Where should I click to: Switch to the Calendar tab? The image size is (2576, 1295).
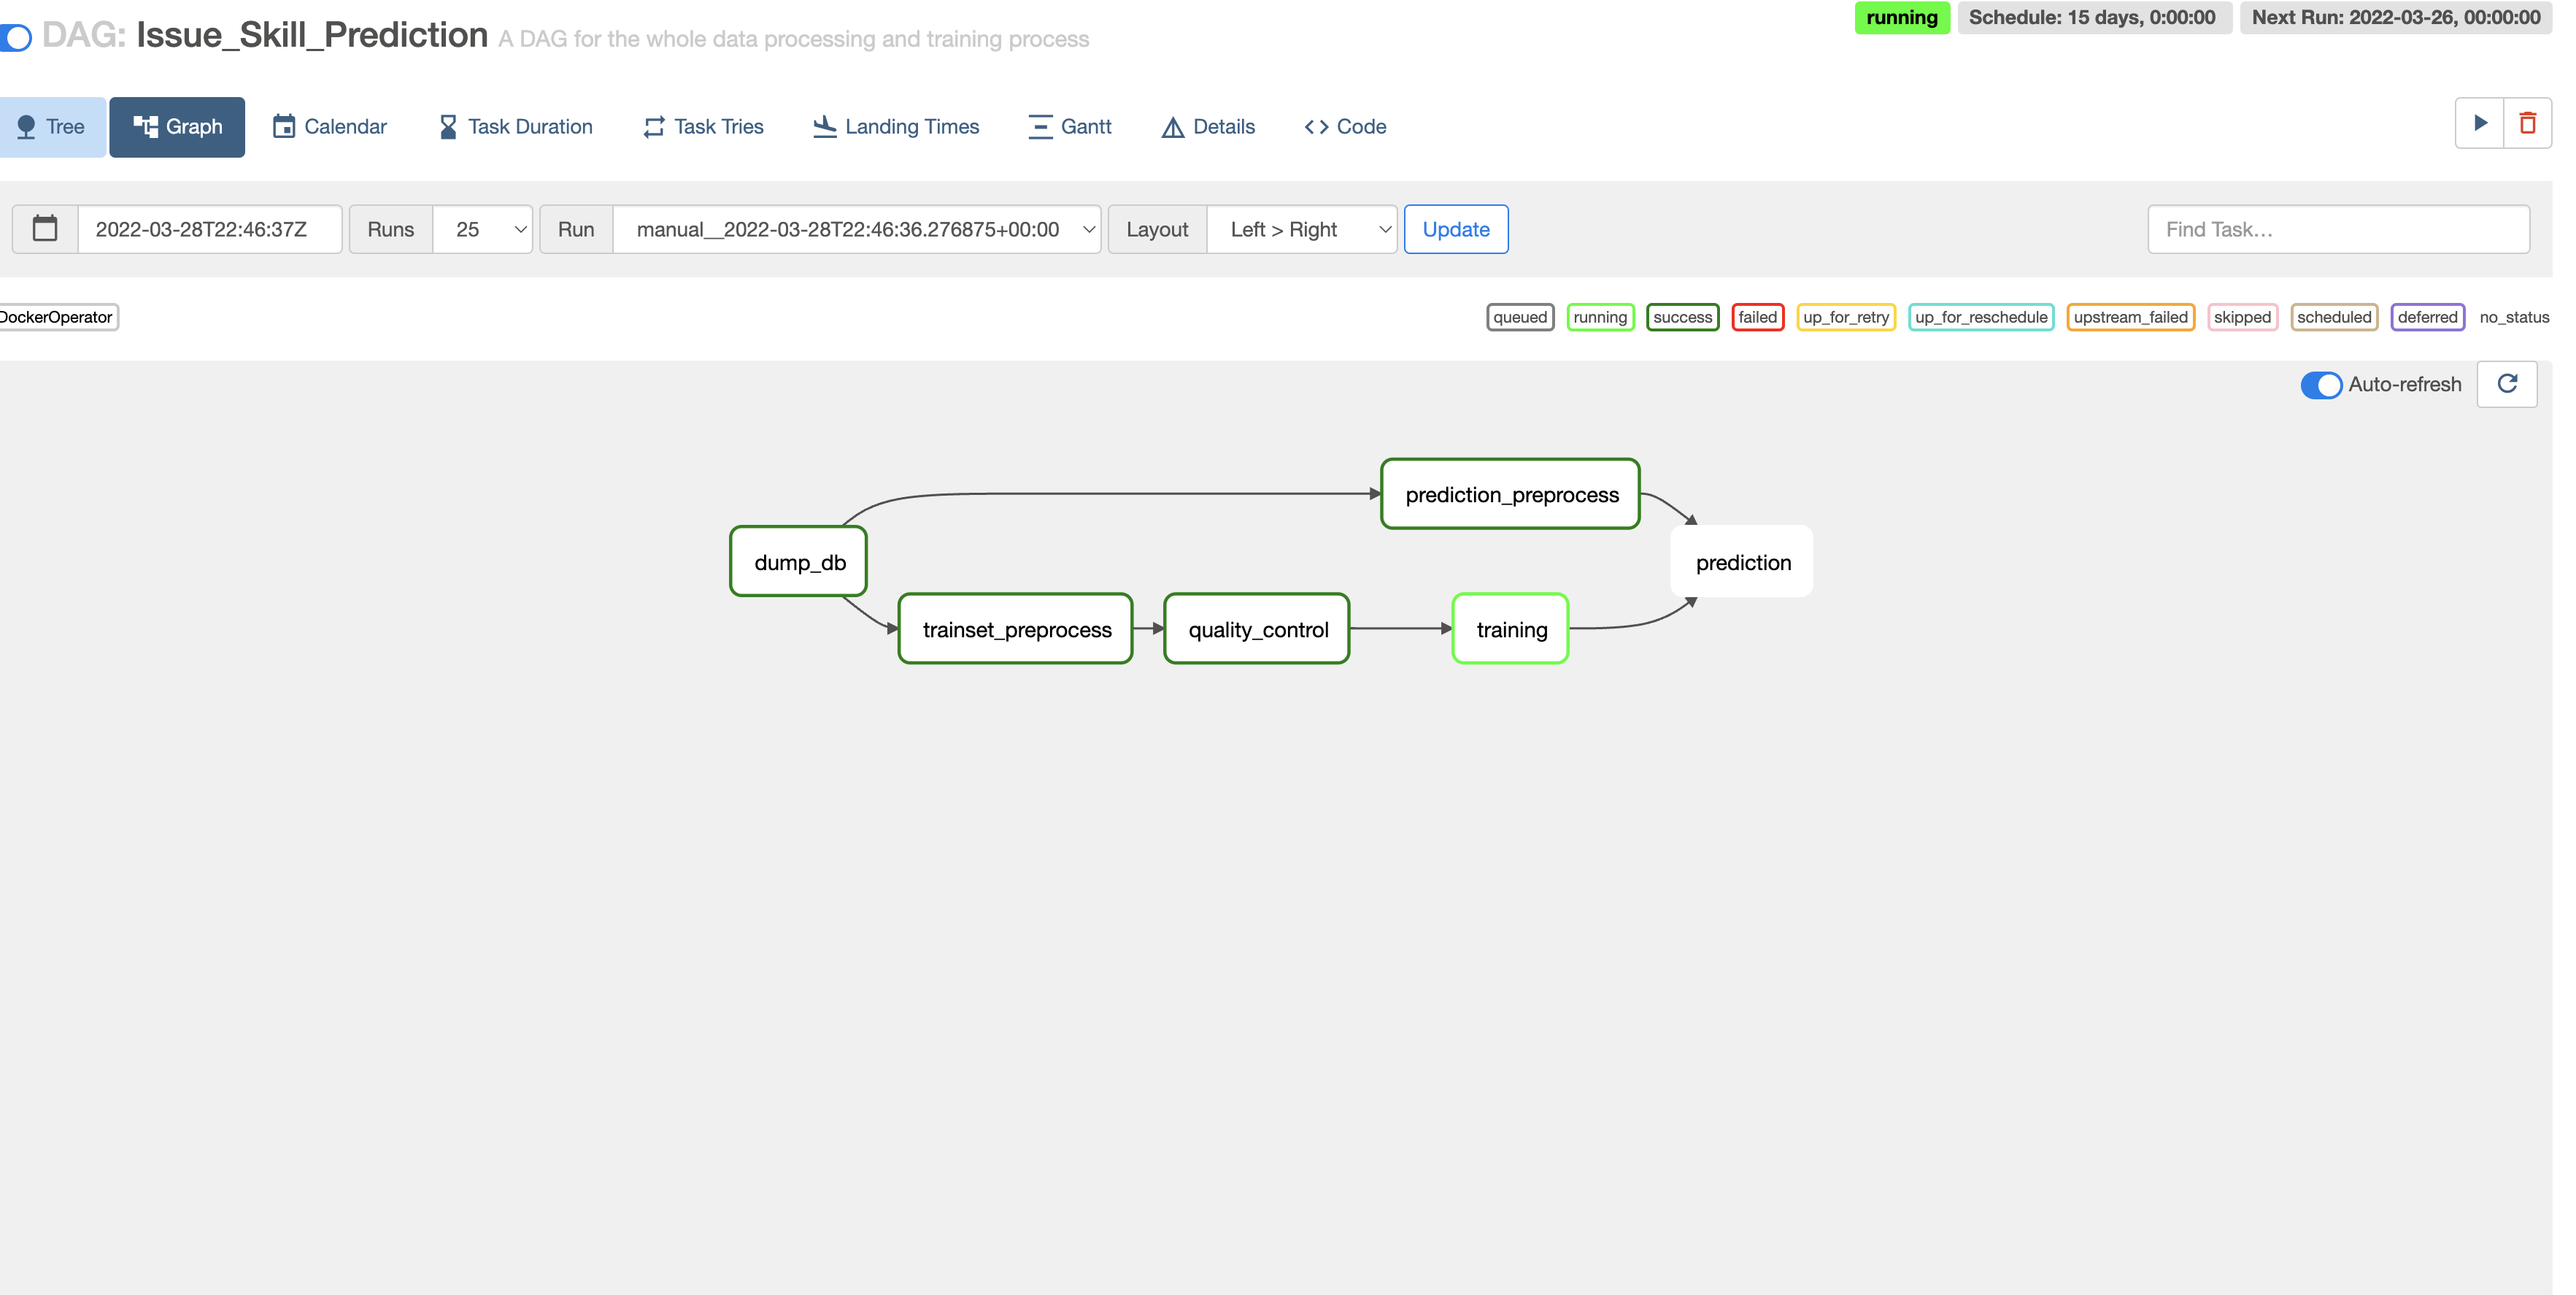[330, 127]
